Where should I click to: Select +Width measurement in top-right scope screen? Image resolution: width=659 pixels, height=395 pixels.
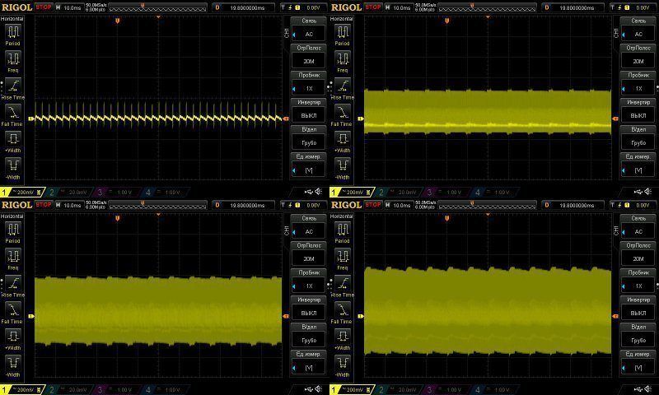343,142
